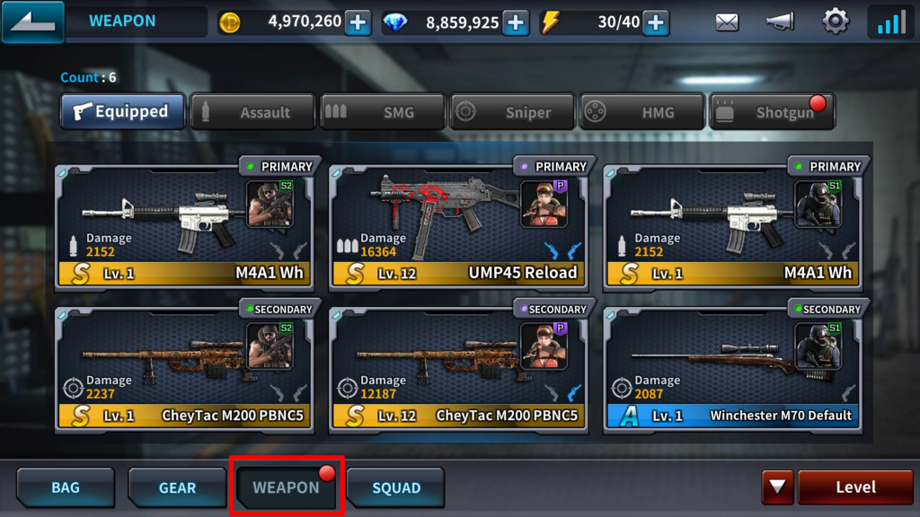Go back using the top-left arrow

pos(33,22)
